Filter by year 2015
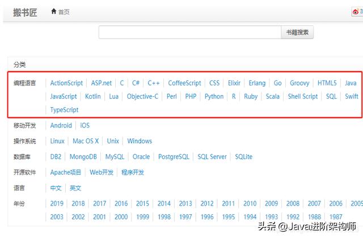Viewport: 363px width, 238px height. pos(142,203)
